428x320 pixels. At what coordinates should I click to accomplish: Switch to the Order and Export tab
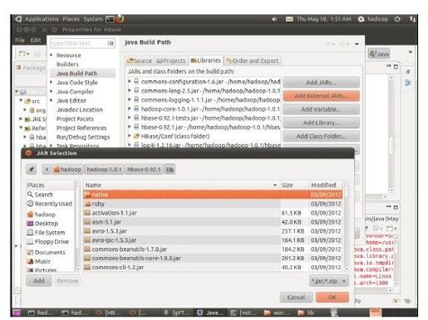(x=253, y=61)
